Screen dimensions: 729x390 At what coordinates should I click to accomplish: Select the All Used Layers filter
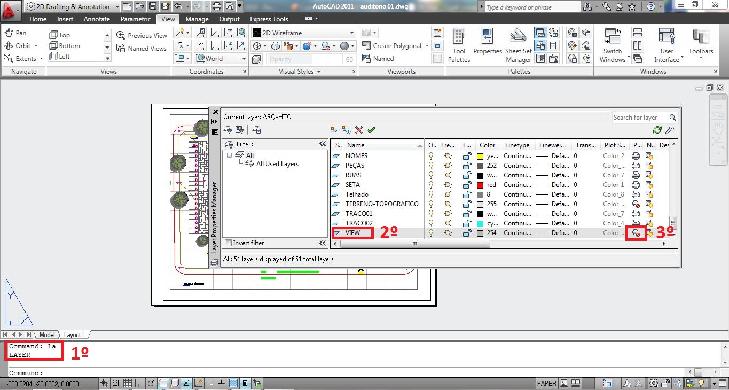click(x=272, y=164)
